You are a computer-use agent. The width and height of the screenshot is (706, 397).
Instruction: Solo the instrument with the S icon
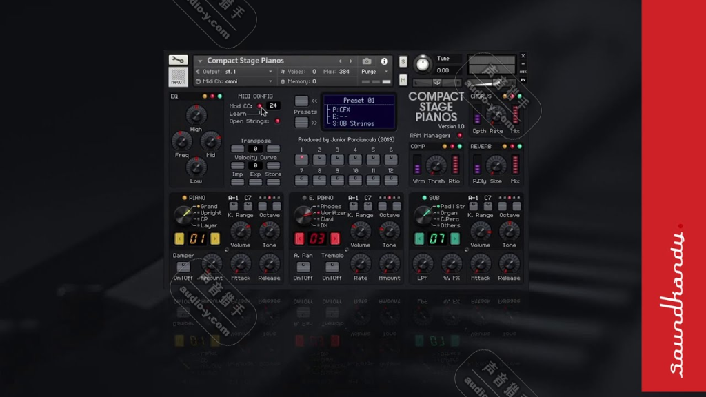coord(403,61)
